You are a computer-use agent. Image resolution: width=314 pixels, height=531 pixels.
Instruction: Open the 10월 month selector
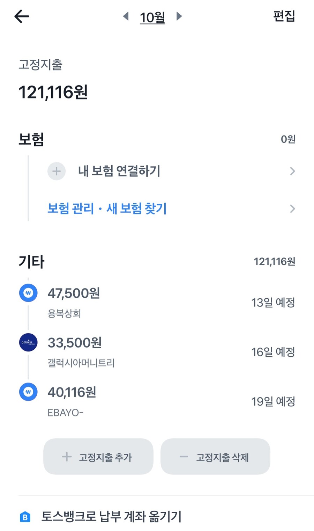152,17
